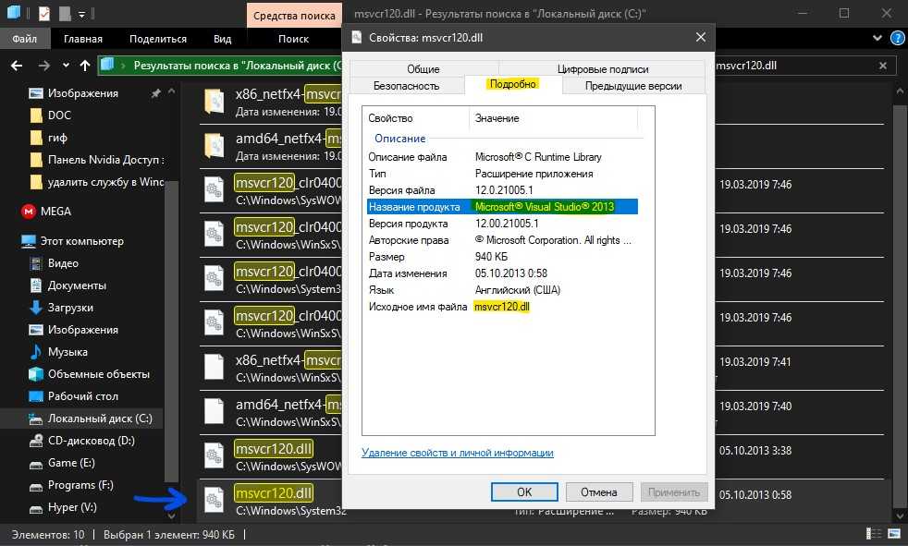This screenshot has width=908, height=546.
Task: Click the MEGA icon in sidebar
Action: tap(28, 212)
